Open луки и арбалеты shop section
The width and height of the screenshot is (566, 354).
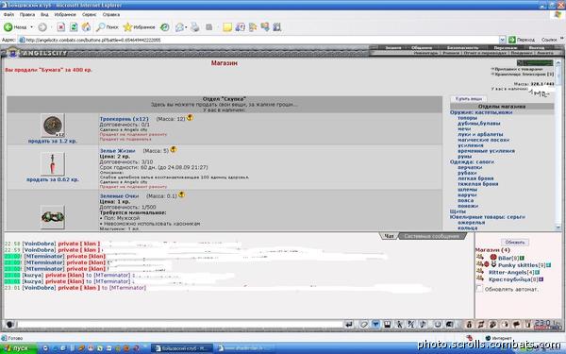pyautogui.click(x=480, y=134)
